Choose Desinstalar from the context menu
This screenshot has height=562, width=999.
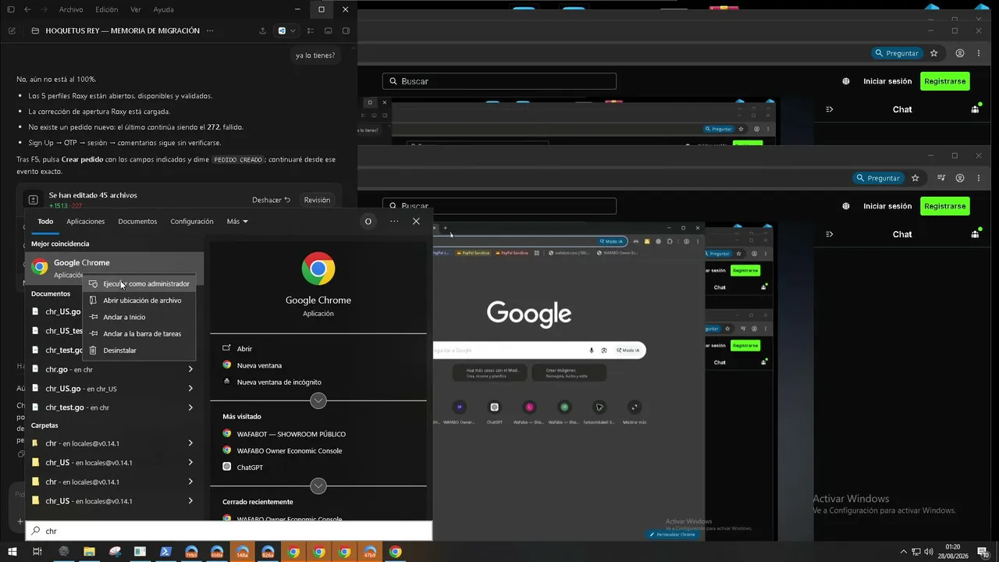[x=140, y=350]
